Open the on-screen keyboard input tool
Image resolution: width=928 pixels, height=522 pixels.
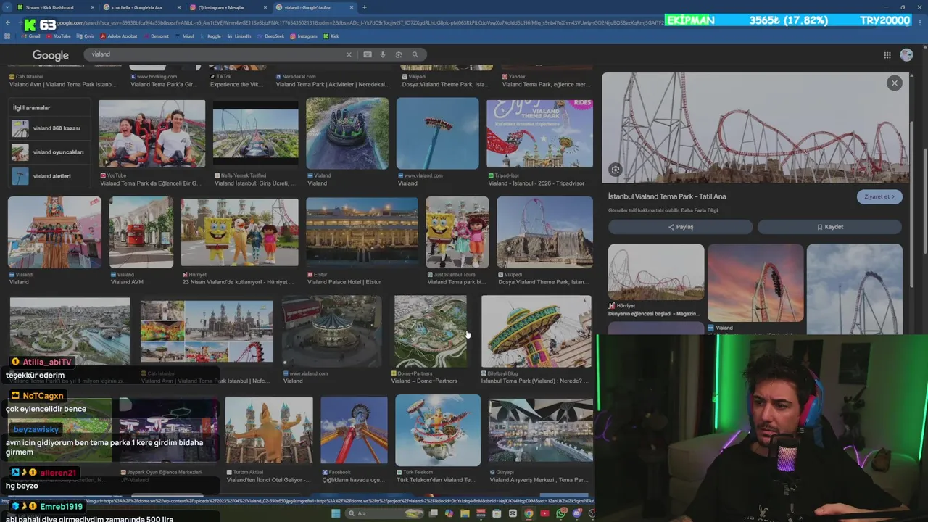tap(368, 54)
